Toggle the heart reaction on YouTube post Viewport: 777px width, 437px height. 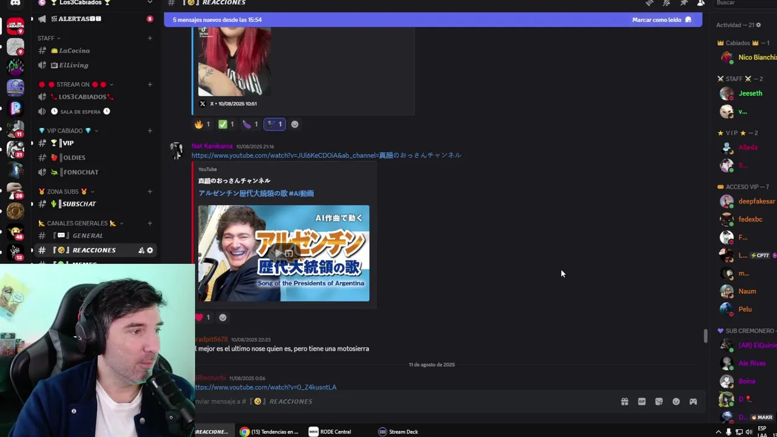(203, 317)
